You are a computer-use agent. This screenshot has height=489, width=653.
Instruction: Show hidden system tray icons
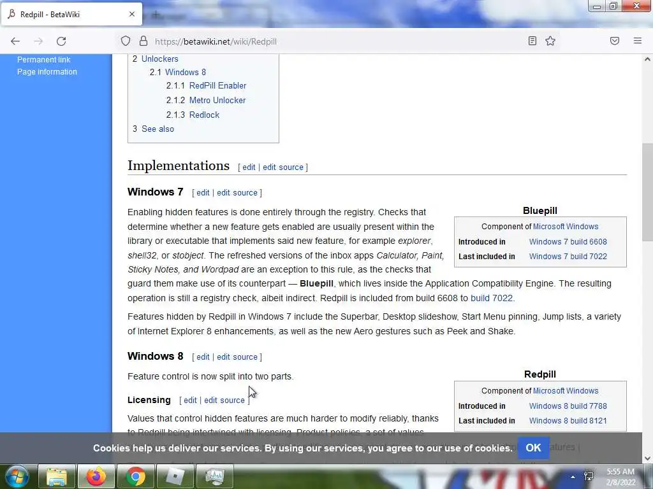(573, 476)
